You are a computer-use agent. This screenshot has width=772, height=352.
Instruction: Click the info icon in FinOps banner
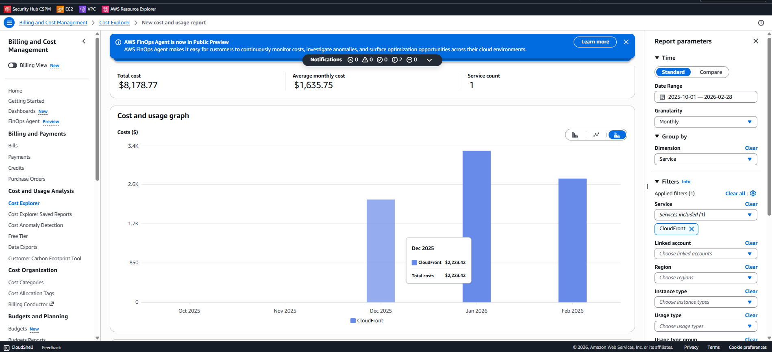(118, 42)
